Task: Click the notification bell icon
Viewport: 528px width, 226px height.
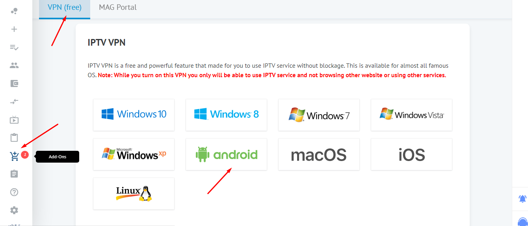Action: click(x=522, y=198)
